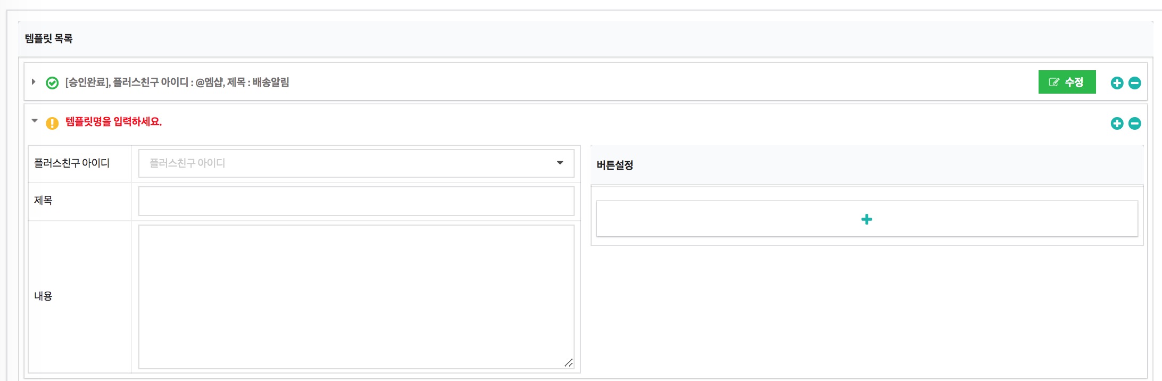Click the 플러스친구 아이디 field label
Screen dimensions: 1162x381
click(x=72, y=163)
